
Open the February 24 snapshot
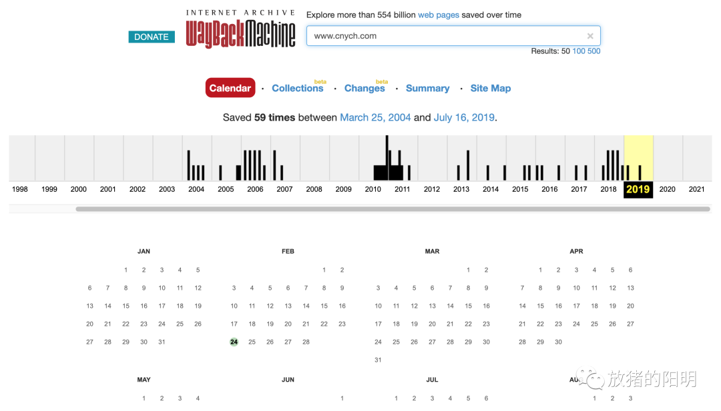234,342
